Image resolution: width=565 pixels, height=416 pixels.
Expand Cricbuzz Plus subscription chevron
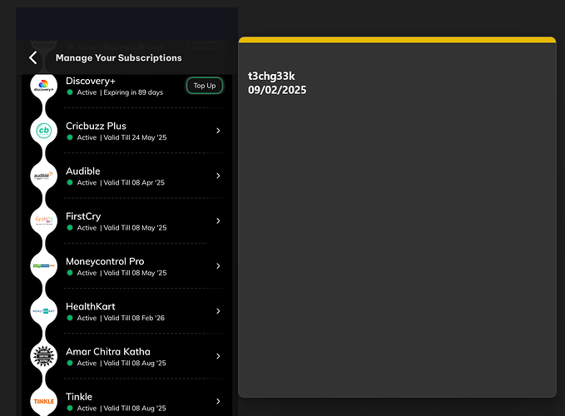[218, 131]
